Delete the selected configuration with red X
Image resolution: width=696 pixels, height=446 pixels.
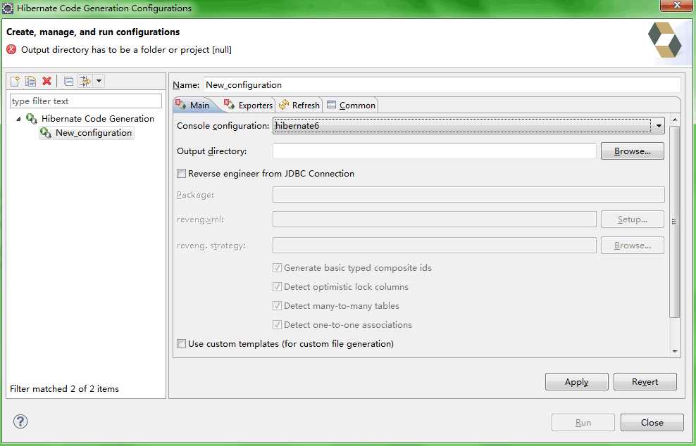46,81
